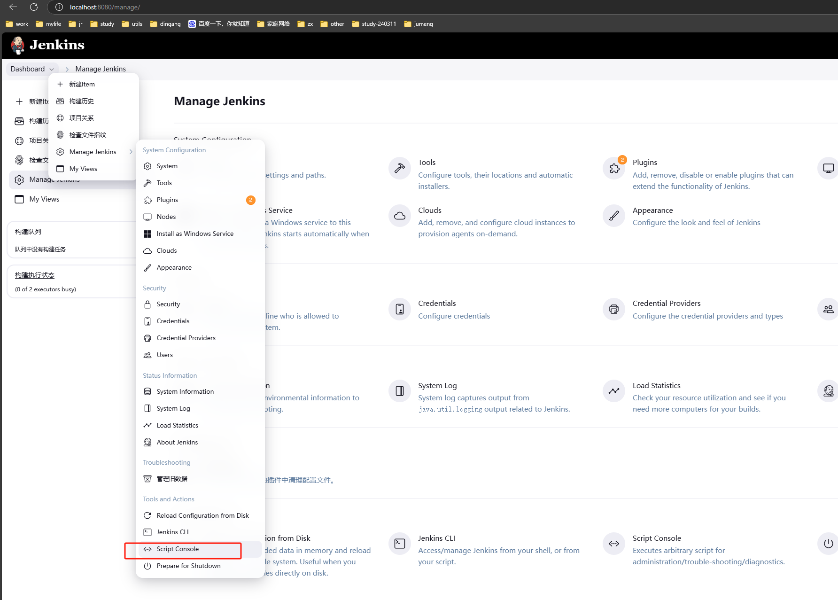Screen dimensions: 838x600
Task: Open the Jenkins CLI link on page
Action: click(x=436, y=538)
